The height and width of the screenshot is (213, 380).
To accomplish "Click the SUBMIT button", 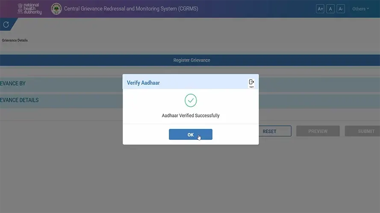I will point(362,131).
